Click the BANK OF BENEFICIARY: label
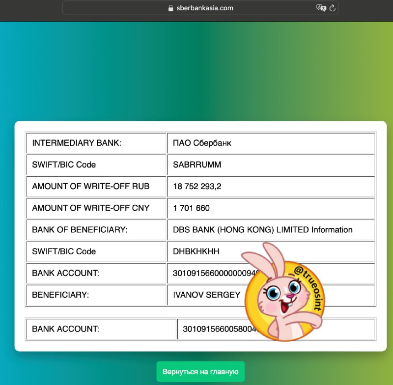The image size is (393, 385). click(x=80, y=230)
